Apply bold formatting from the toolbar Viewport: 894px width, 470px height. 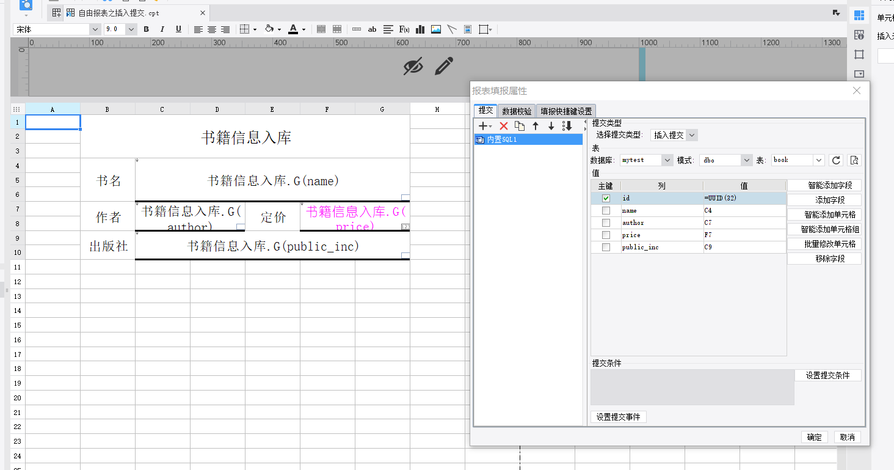tap(146, 29)
